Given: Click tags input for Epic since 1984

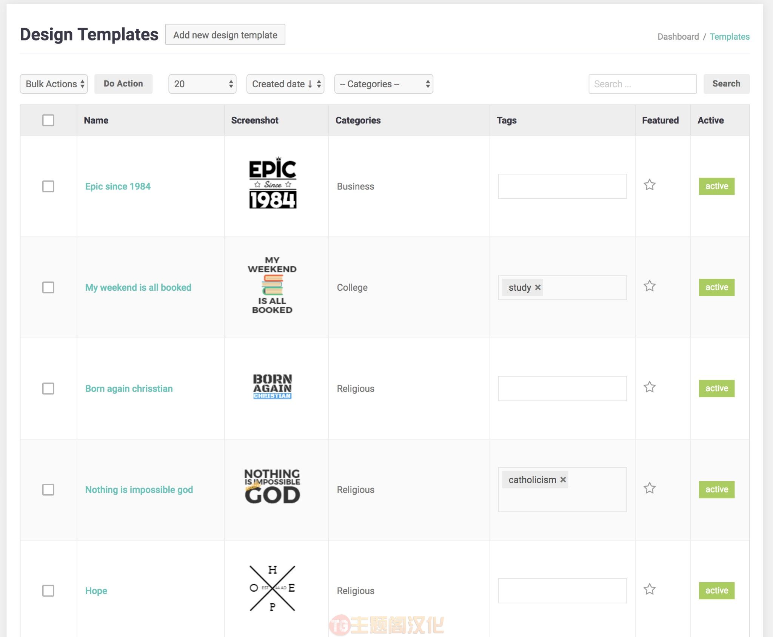Looking at the screenshot, I should pos(562,186).
